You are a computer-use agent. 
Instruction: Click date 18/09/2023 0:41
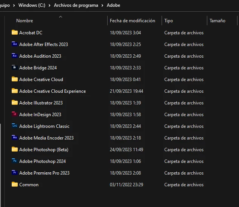[125, 80]
